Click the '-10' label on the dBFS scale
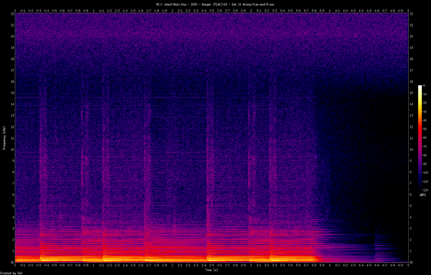431x275 pixels. [424, 94]
